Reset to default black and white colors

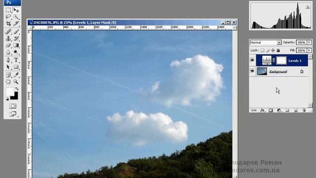pyautogui.click(x=7, y=99)
